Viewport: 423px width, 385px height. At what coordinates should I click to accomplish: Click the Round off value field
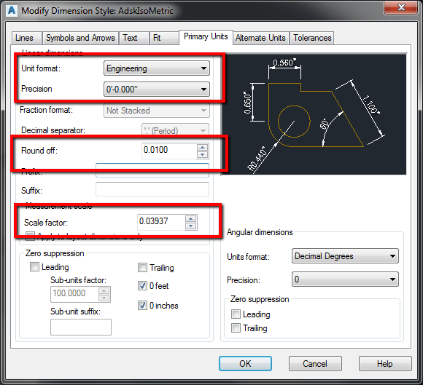coord(169,150)
